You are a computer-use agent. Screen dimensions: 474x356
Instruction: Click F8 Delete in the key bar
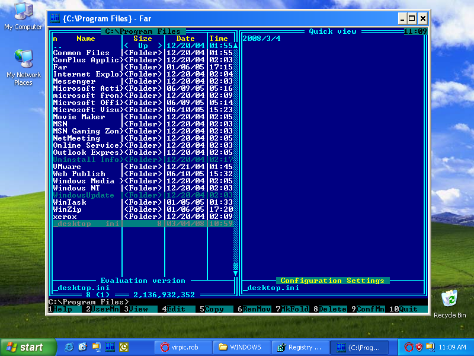330,309
